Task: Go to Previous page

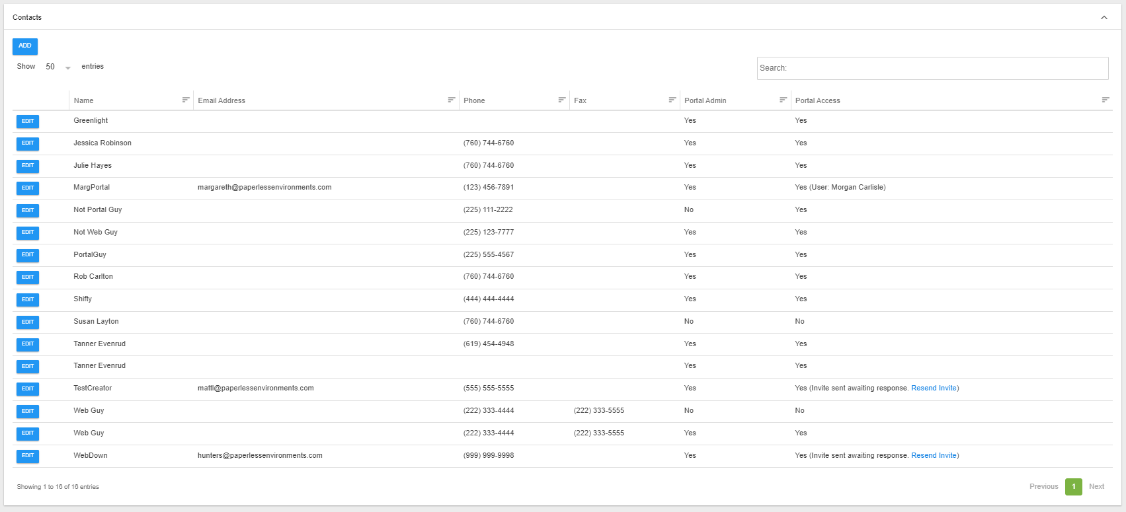Action: coord(1043,487)
